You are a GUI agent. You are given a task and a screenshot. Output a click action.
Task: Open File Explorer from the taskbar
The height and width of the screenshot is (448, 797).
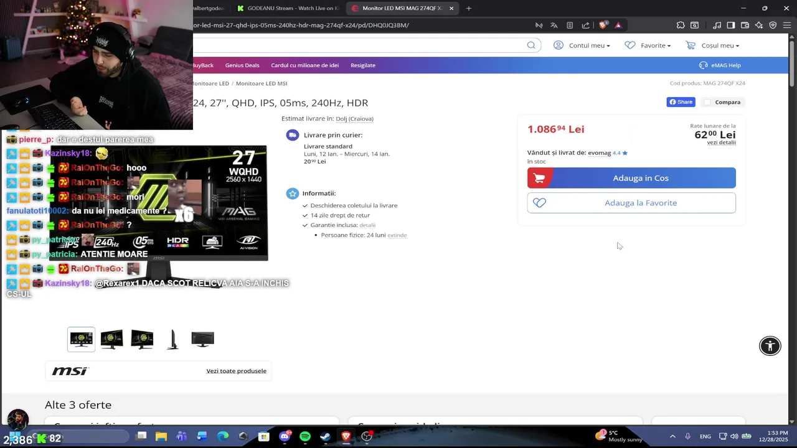tap(161, 436)
